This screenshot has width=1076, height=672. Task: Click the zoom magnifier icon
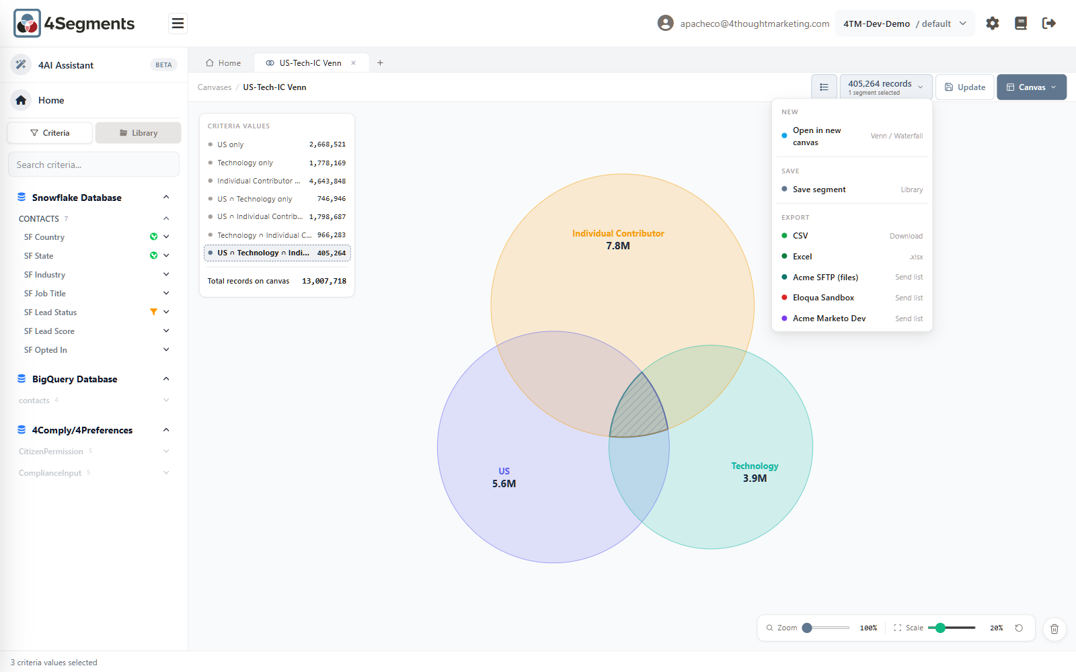tap(769, 628)
